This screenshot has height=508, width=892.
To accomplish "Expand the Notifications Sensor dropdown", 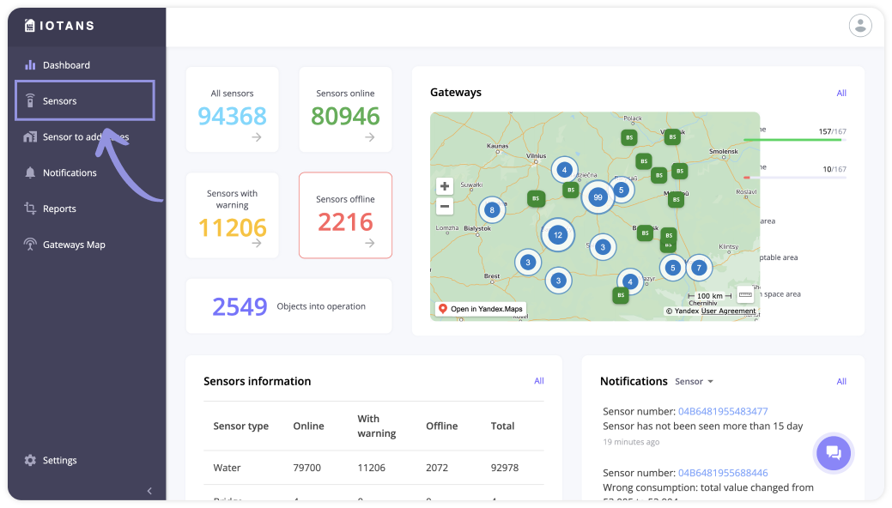I will click(694, 382).
